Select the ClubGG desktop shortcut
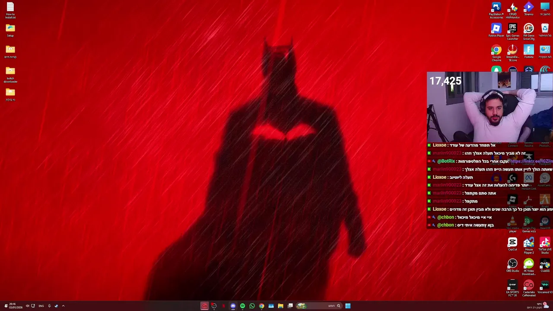Screen dimensions: 553x311 point(545,266)
